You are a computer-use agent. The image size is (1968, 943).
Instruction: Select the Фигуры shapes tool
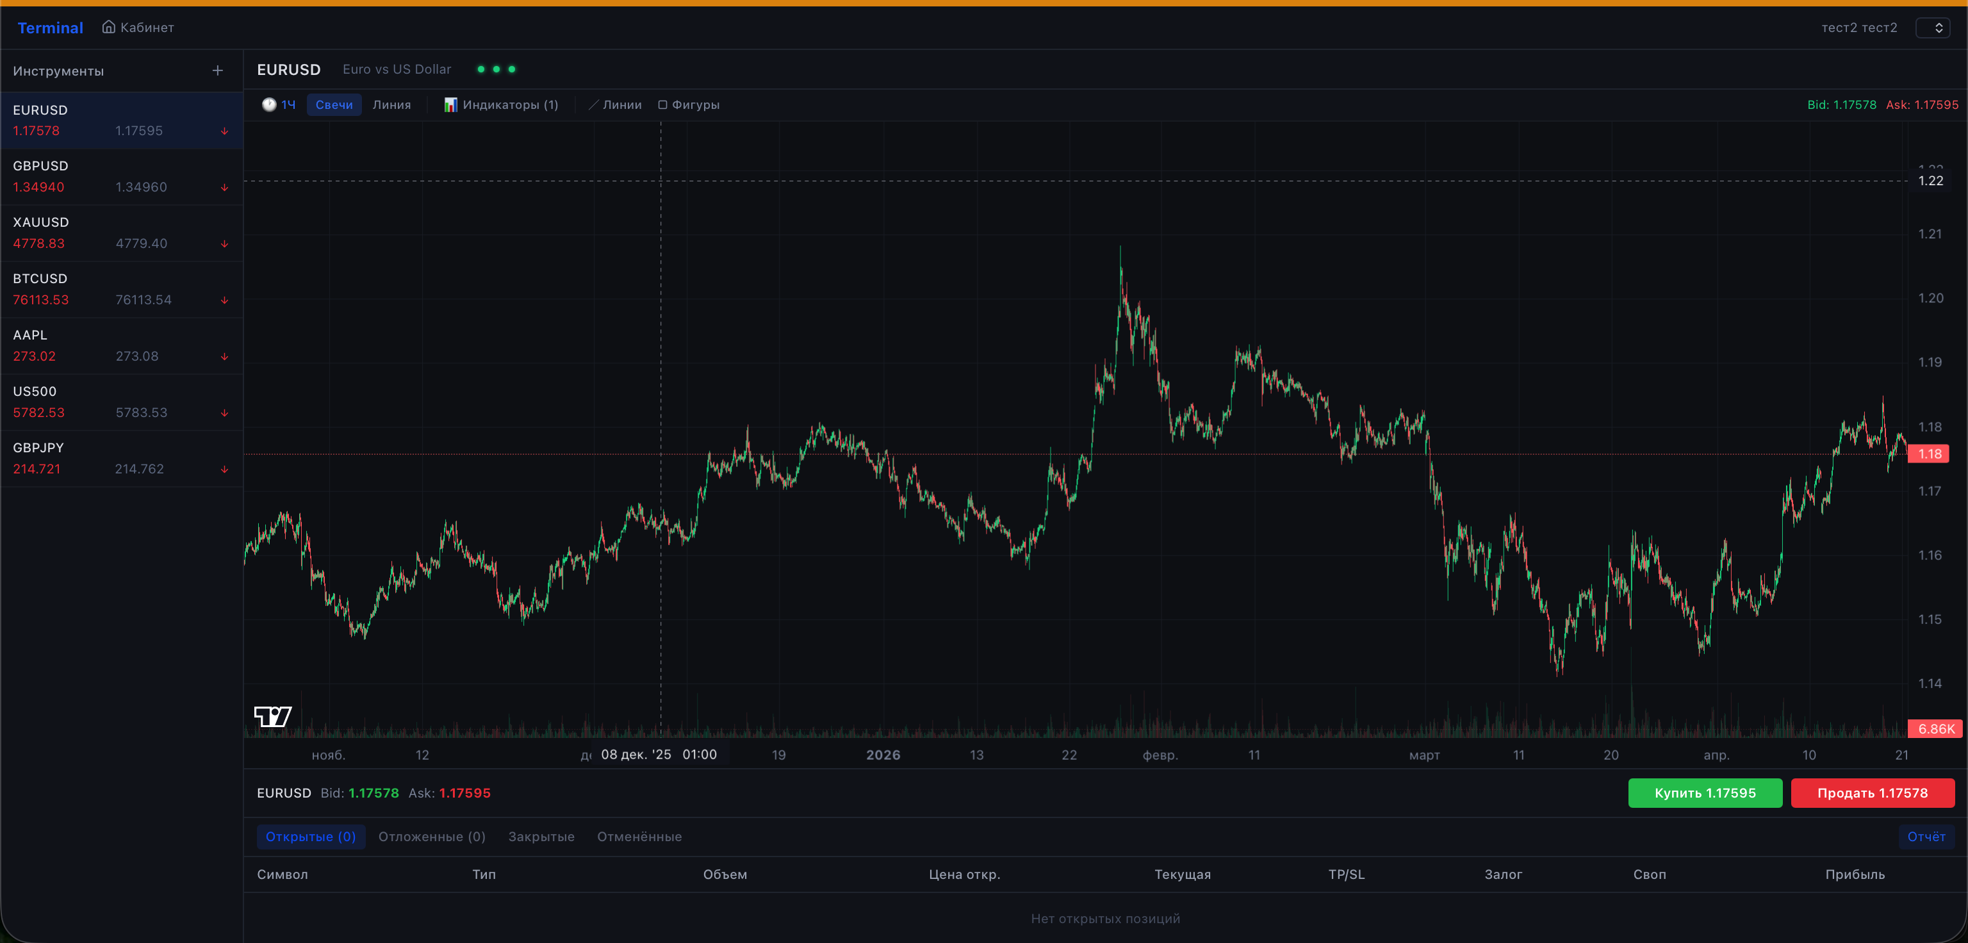coord(688,104)
